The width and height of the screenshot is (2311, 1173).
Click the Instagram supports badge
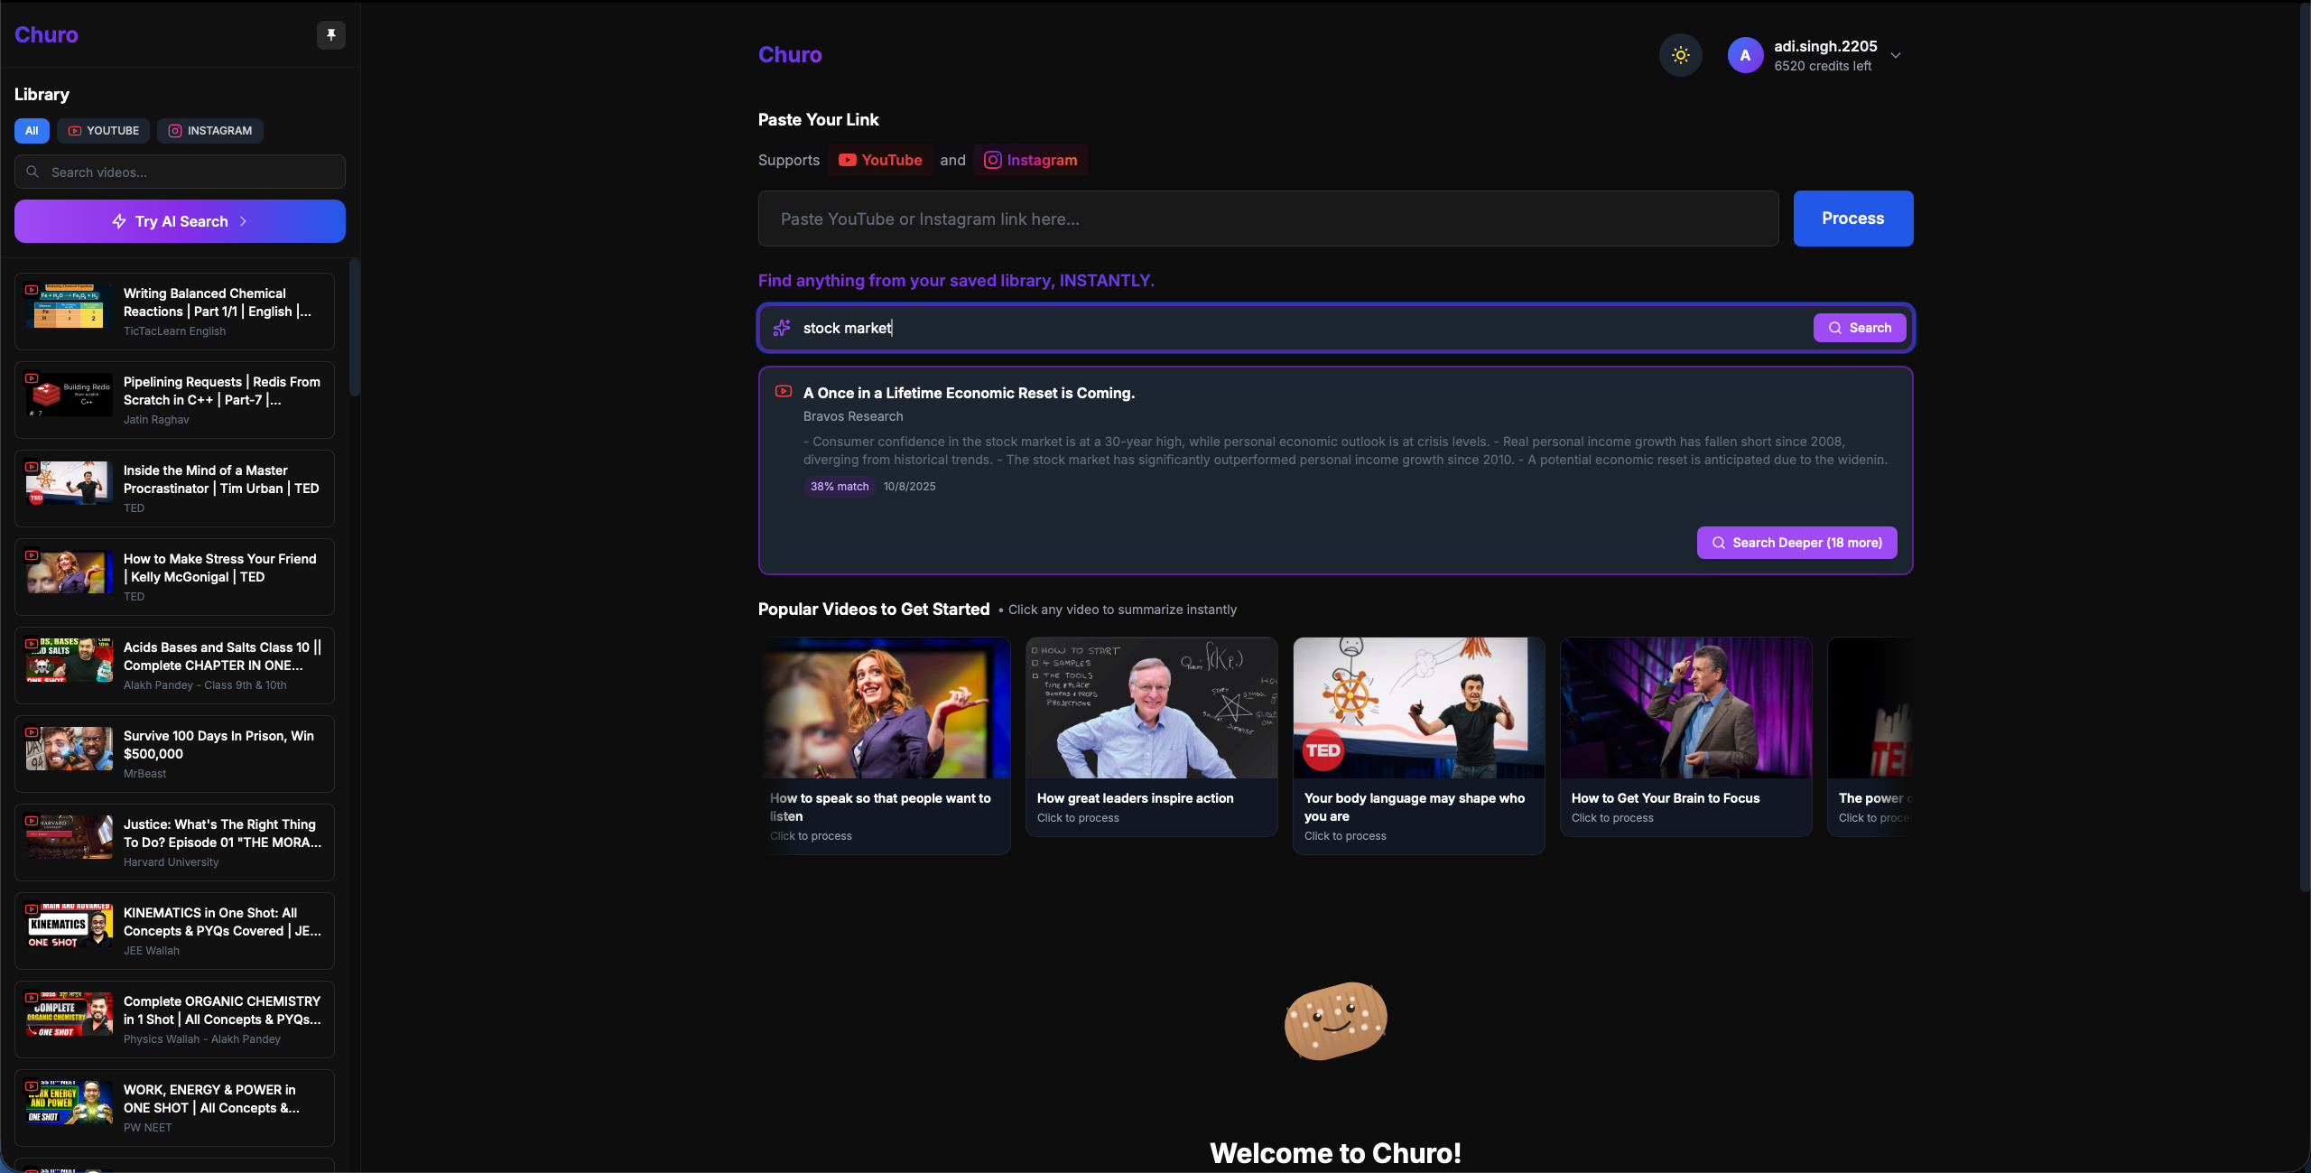(1030, 160)
